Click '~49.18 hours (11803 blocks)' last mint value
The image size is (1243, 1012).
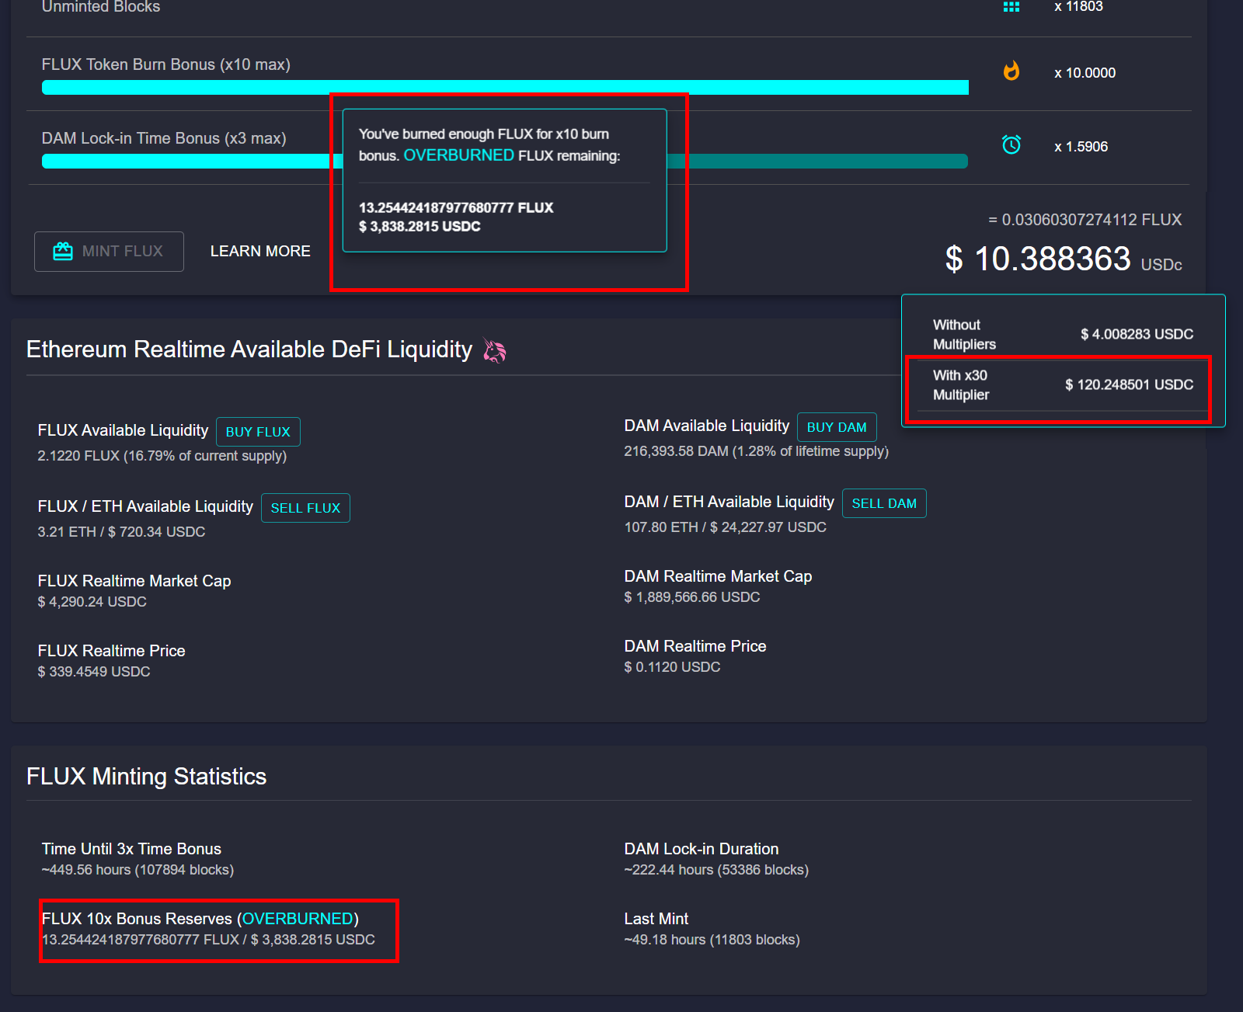(x=712, y=940)
